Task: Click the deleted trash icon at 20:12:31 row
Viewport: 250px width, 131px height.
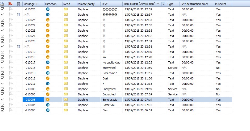Action: coord(19,47)
